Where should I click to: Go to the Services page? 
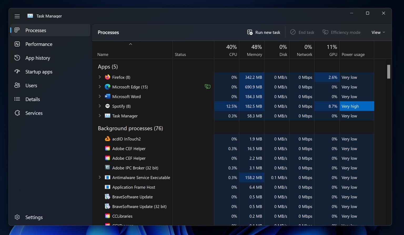34,113
